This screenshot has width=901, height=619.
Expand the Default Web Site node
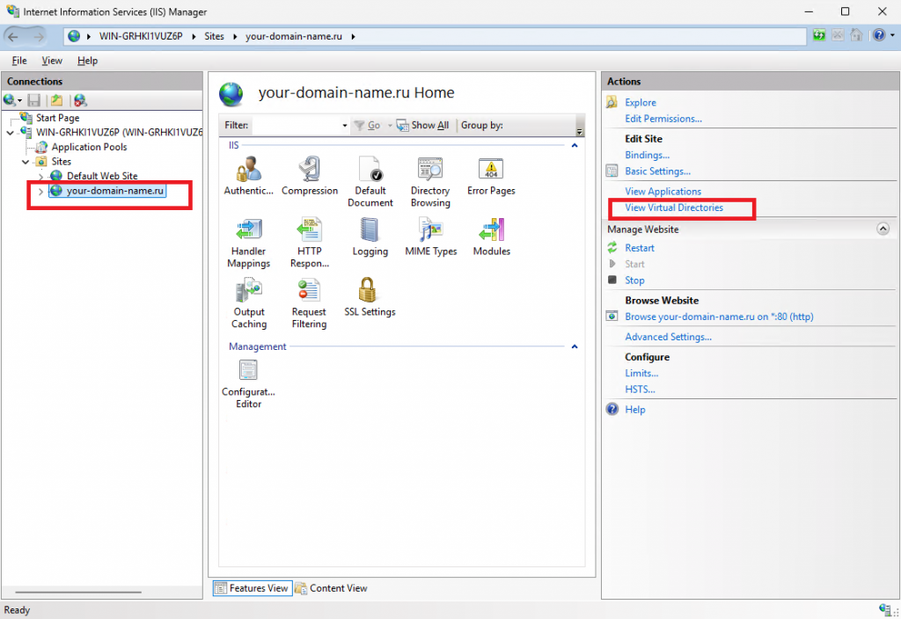(x=40, y=176)
